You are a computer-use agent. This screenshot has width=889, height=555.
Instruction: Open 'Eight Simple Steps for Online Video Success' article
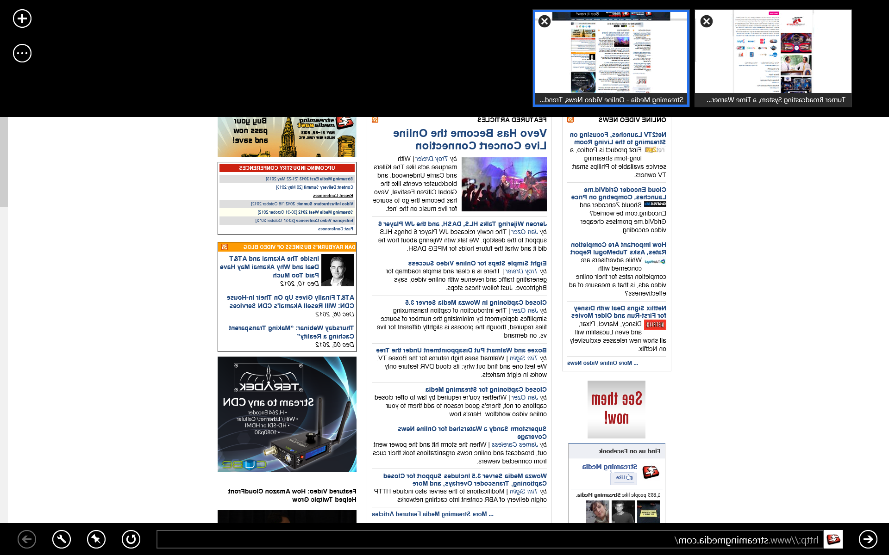477,263
